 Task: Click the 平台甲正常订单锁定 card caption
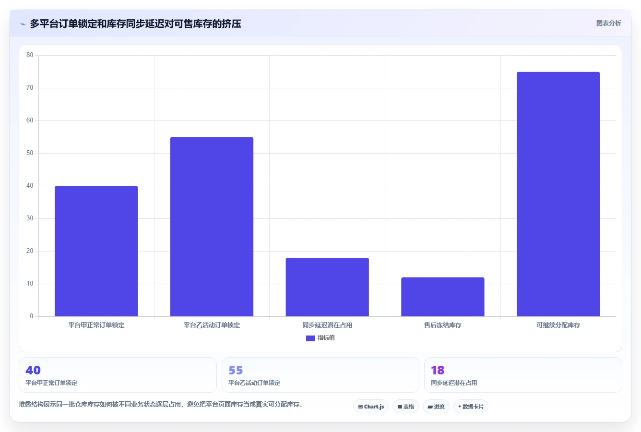tap(51, 383)
